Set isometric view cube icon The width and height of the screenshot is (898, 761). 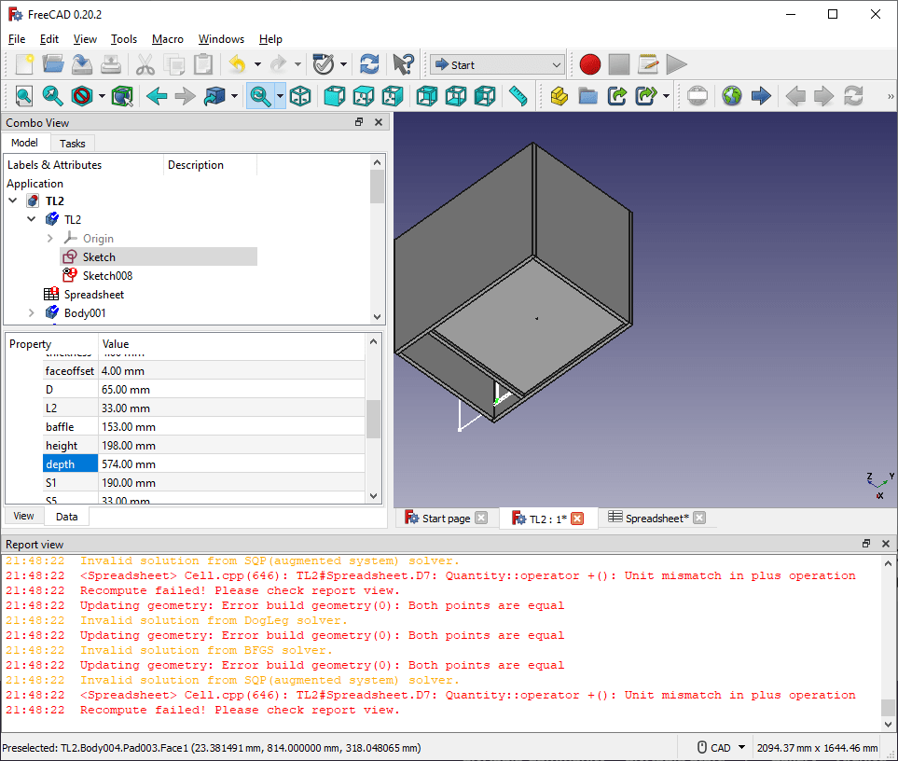(x=300, y=96)
